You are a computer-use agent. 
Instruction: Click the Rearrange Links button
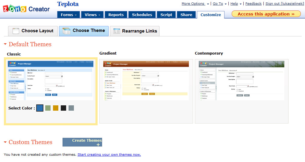[135, 31]
